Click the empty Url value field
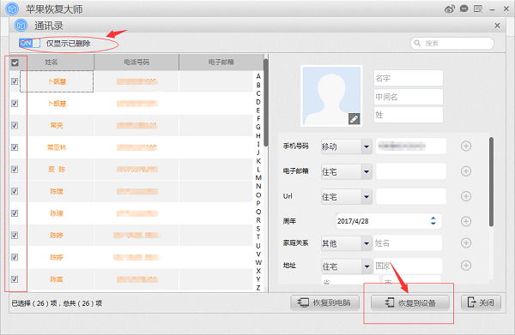The width and height of the screenshot is (515, 335). click(411, 196)
